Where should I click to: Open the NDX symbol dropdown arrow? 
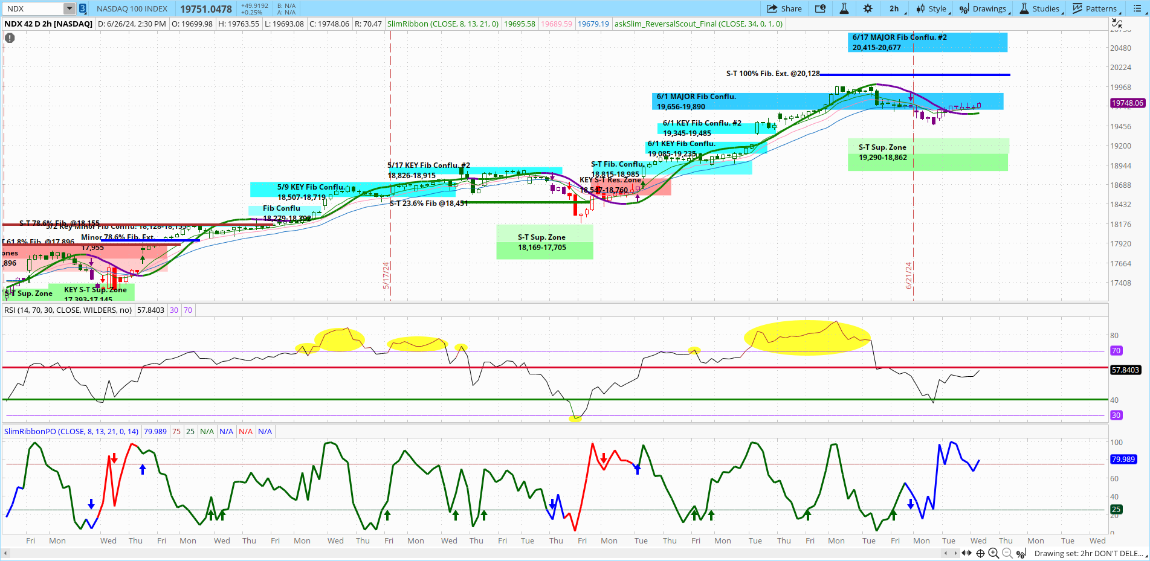click(x=68, y=8)
